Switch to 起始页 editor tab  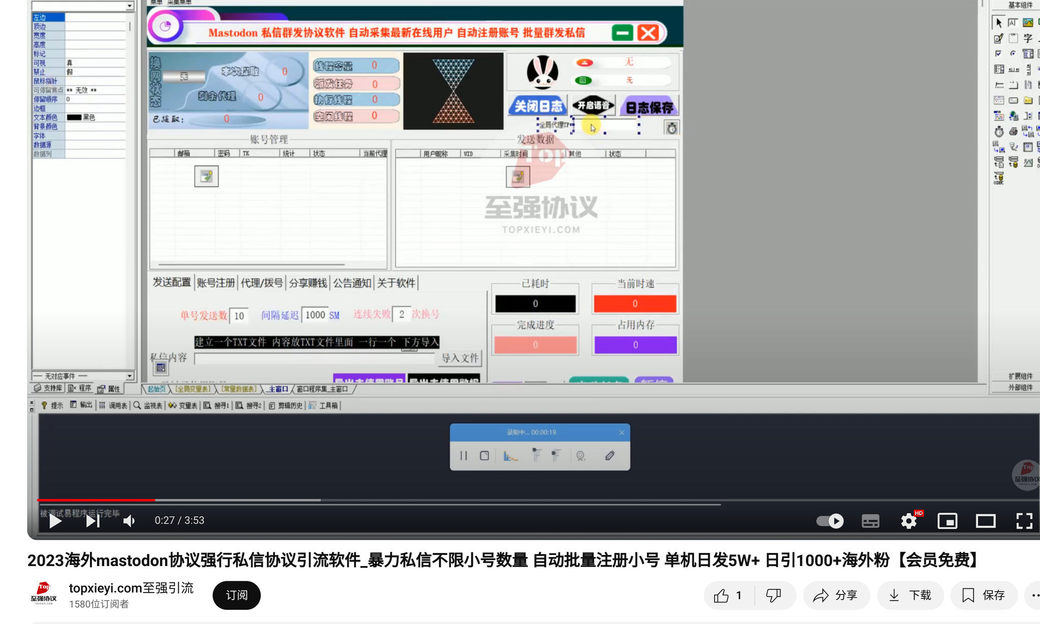(156, 389)
